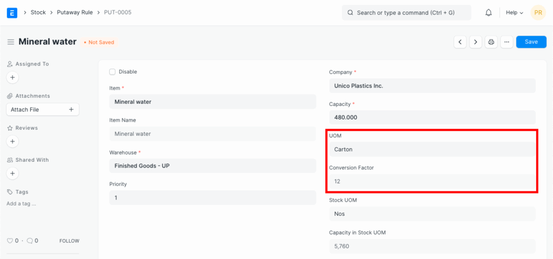Click the Save button
Viewport: 553px width, 259px height.
tap(531, 42)
